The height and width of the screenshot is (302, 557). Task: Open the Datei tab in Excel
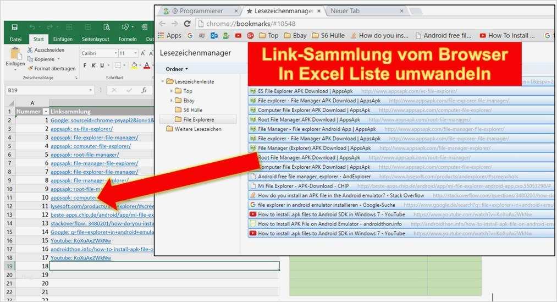(x=15, y=39)
